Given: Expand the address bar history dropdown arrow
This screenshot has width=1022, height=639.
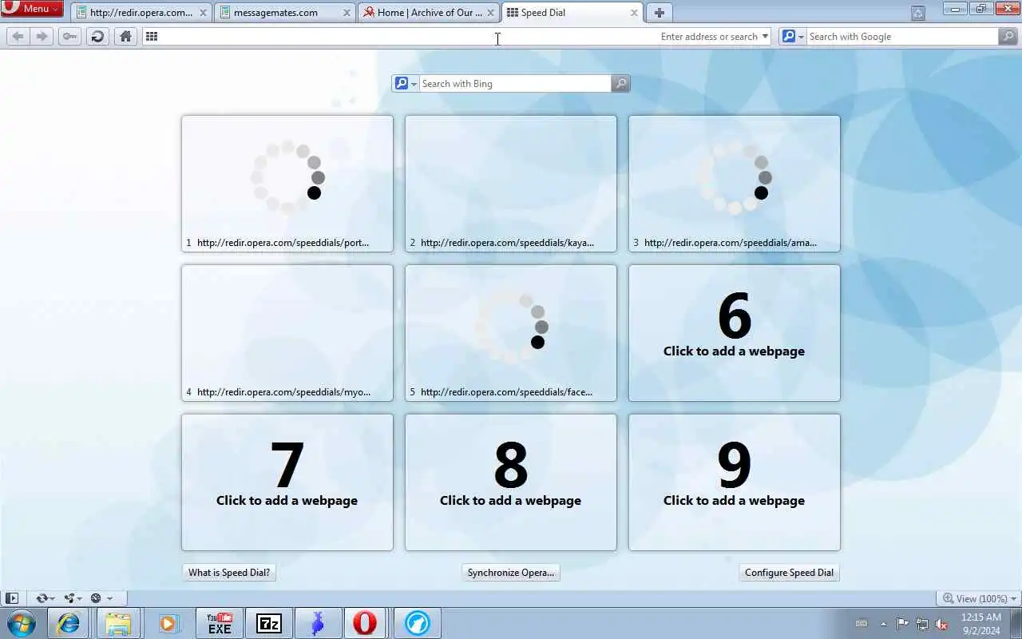Looking at the screenshot, I should pyautogui.click(x=765, y=37).
